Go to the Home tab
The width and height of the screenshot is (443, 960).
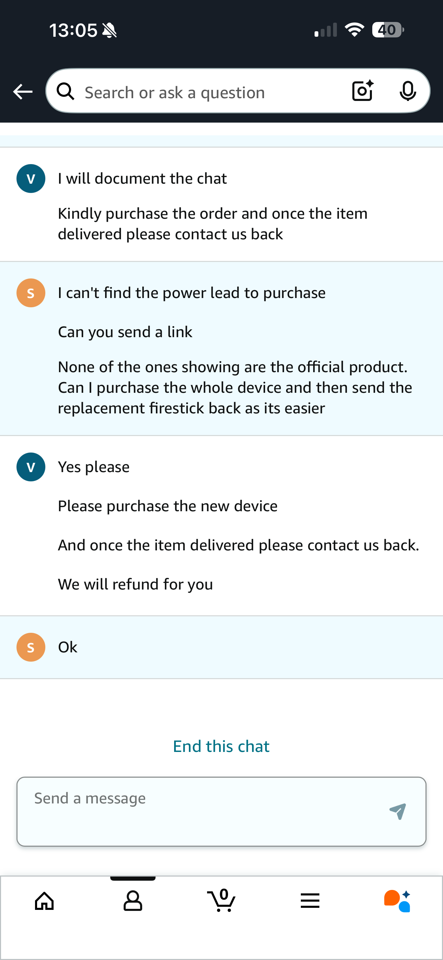point(44,901)
